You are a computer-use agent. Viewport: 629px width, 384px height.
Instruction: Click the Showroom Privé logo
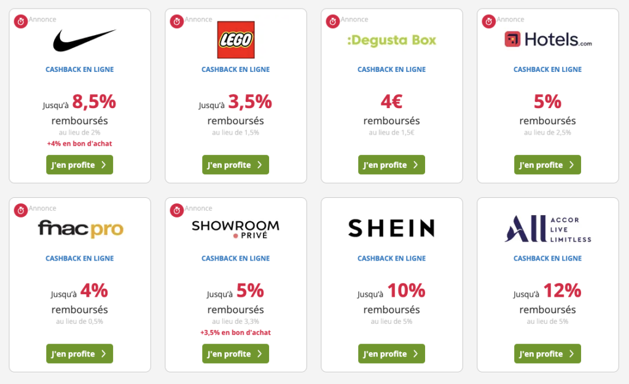click(235, 229)
